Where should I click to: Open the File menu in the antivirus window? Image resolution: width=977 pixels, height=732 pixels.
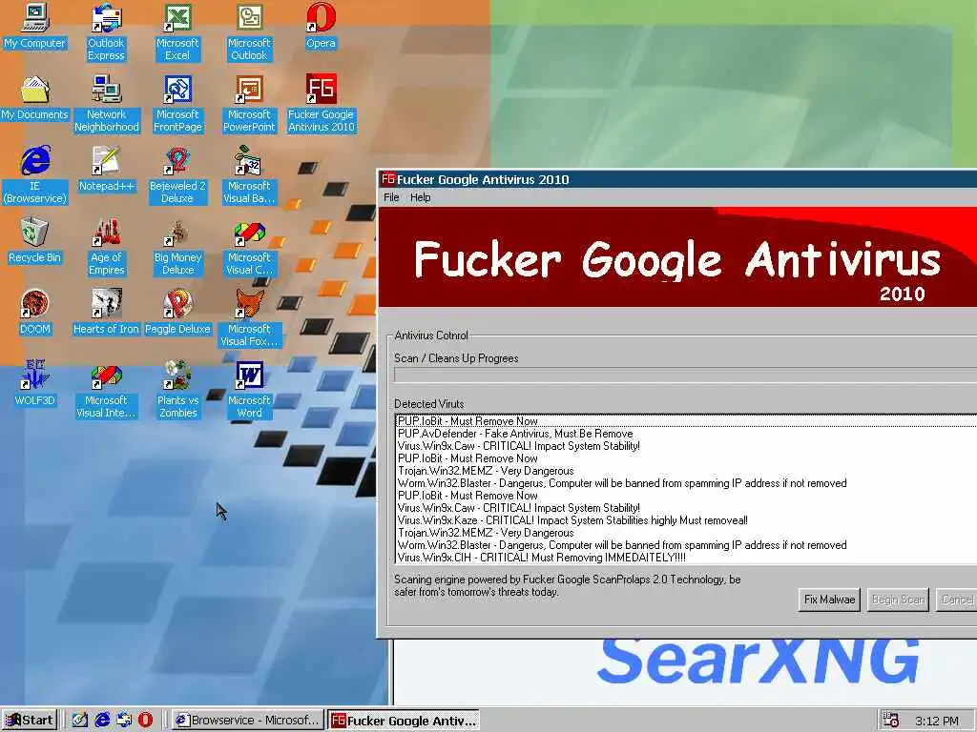(391, 197)
